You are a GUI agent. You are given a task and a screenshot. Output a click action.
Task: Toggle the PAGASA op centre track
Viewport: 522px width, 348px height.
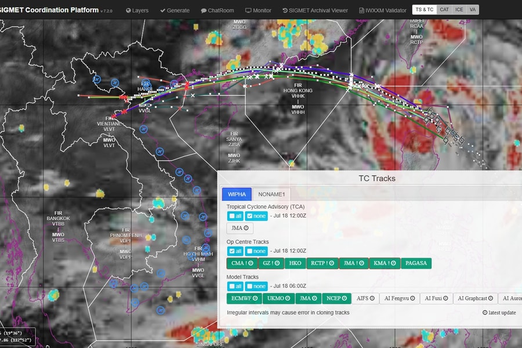pyautogui.click(x=416, y=263)
